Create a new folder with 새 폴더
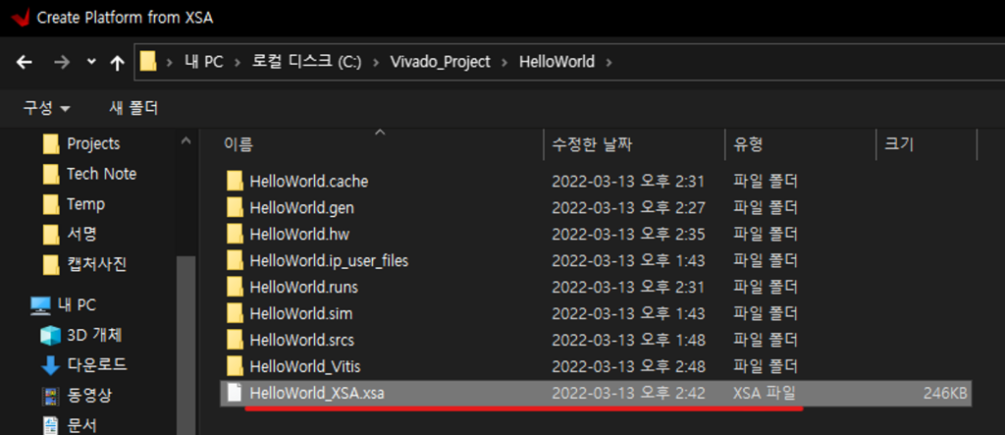Image resolution: width=1005 pixels, height=435 pixels. (x=133, y=108)
